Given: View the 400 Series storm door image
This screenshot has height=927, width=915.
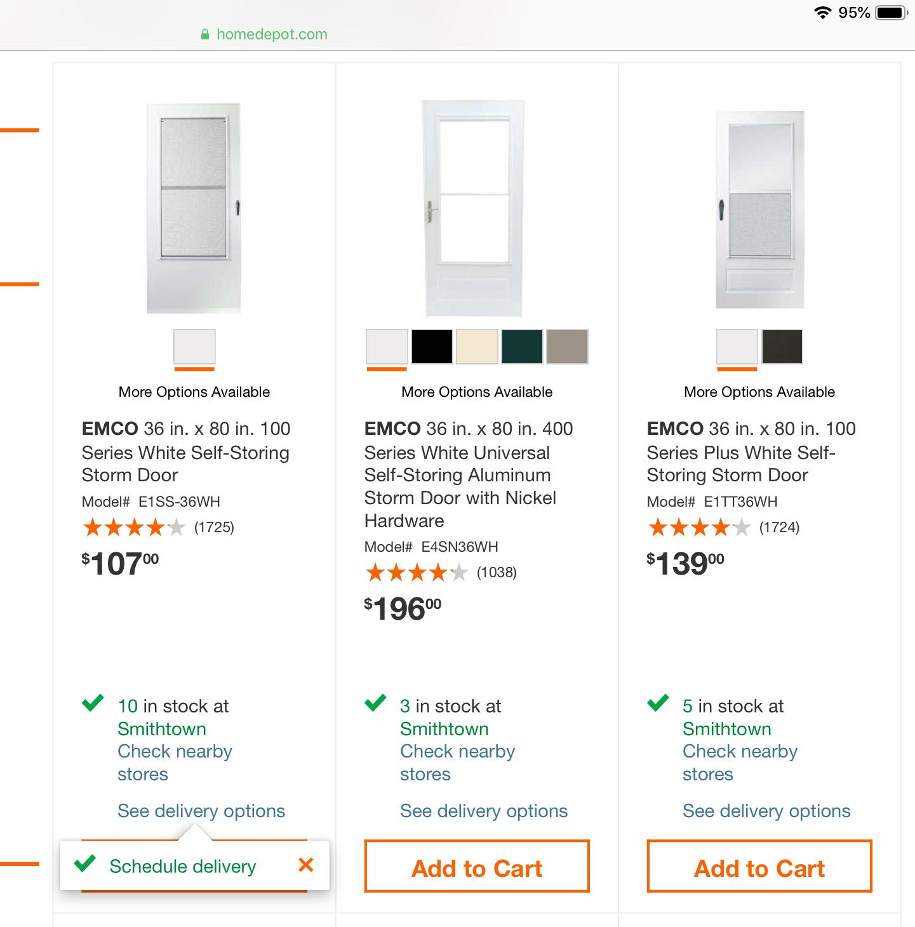Looking at the screenshot, I should pos(474,208).
